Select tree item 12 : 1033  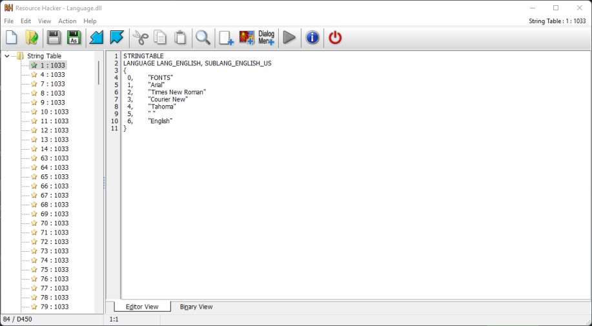pyautogui.click(x=54, y=130)
